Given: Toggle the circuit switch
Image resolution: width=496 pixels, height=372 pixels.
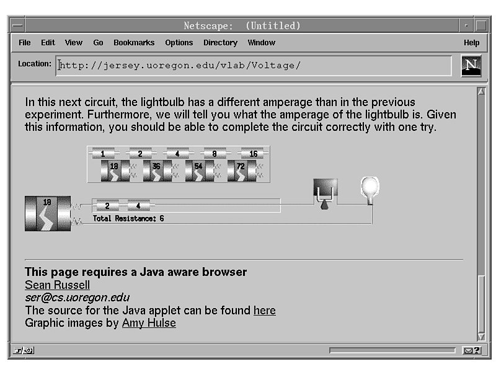Looking at the screenshot, I should tap(325, 193).
